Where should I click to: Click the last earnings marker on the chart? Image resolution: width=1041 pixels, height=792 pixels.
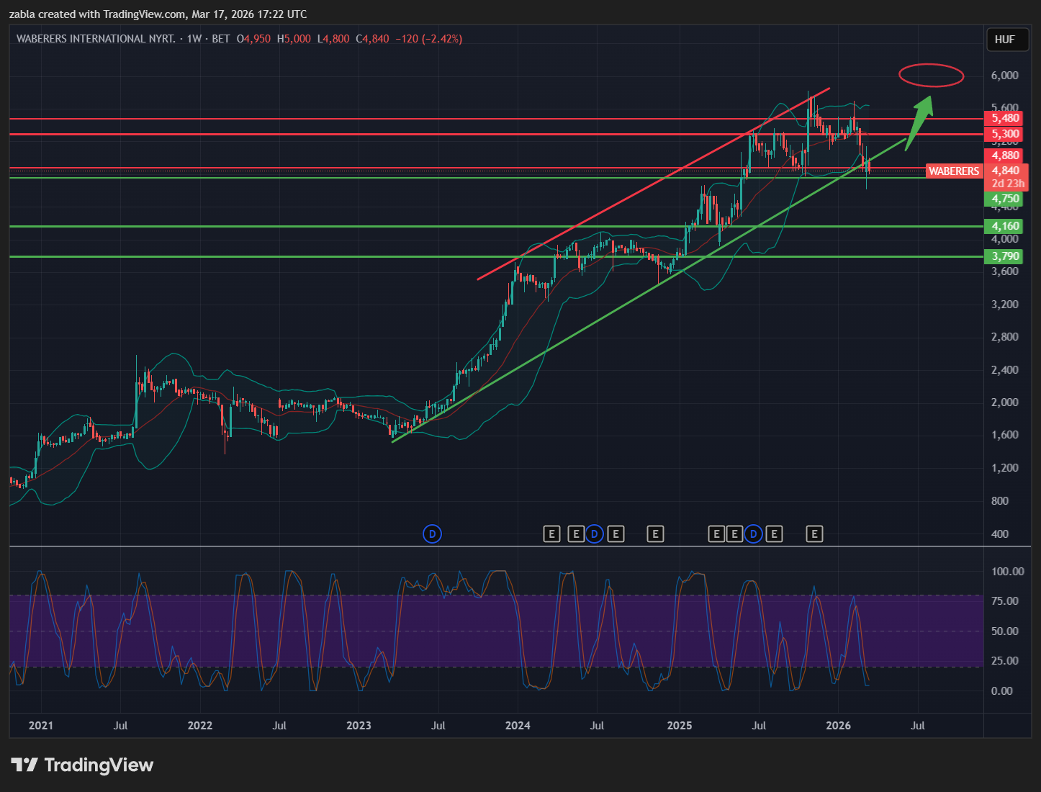(814, 534)
